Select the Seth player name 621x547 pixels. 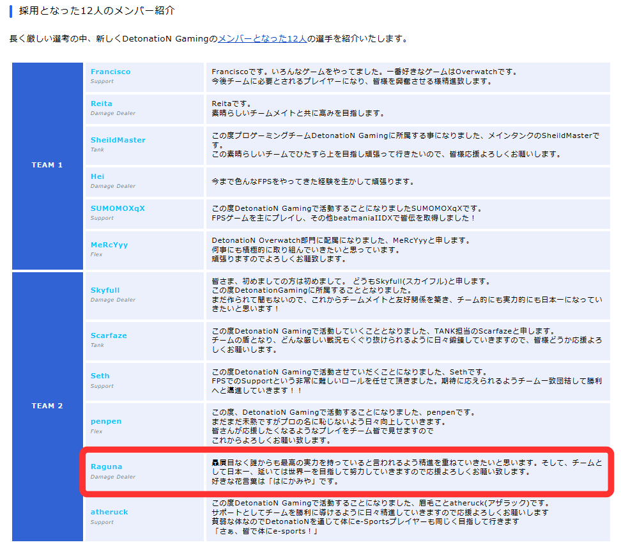100,376
